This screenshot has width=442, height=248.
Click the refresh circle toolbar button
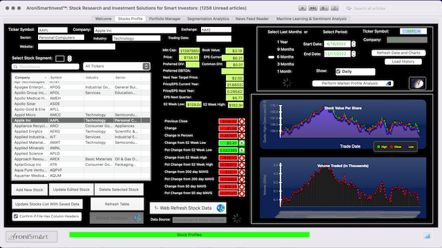point(334,8)
